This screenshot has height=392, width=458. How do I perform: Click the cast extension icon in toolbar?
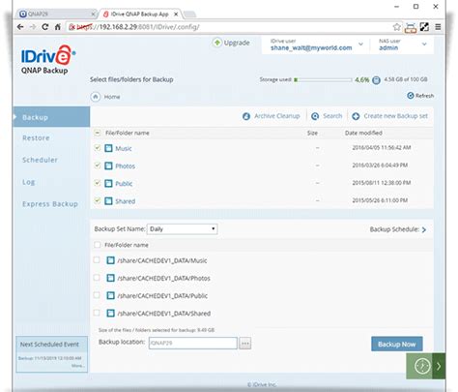[411, 28]
